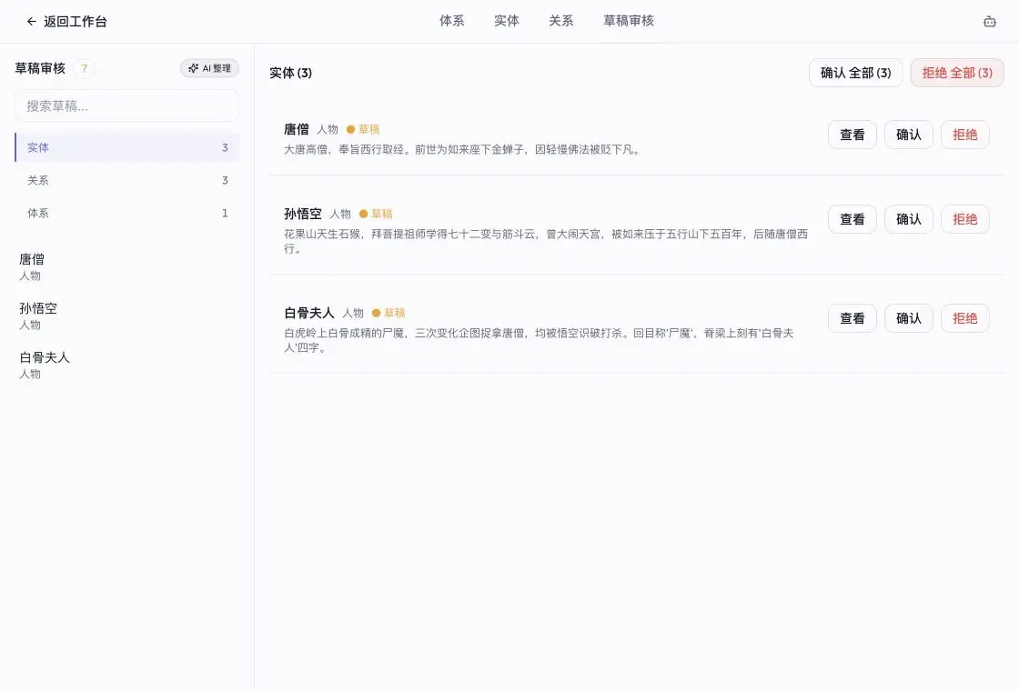1019x691 pixels.
Task: Click the 草稿 status badge on 唐僧
Action: (363, 129)
